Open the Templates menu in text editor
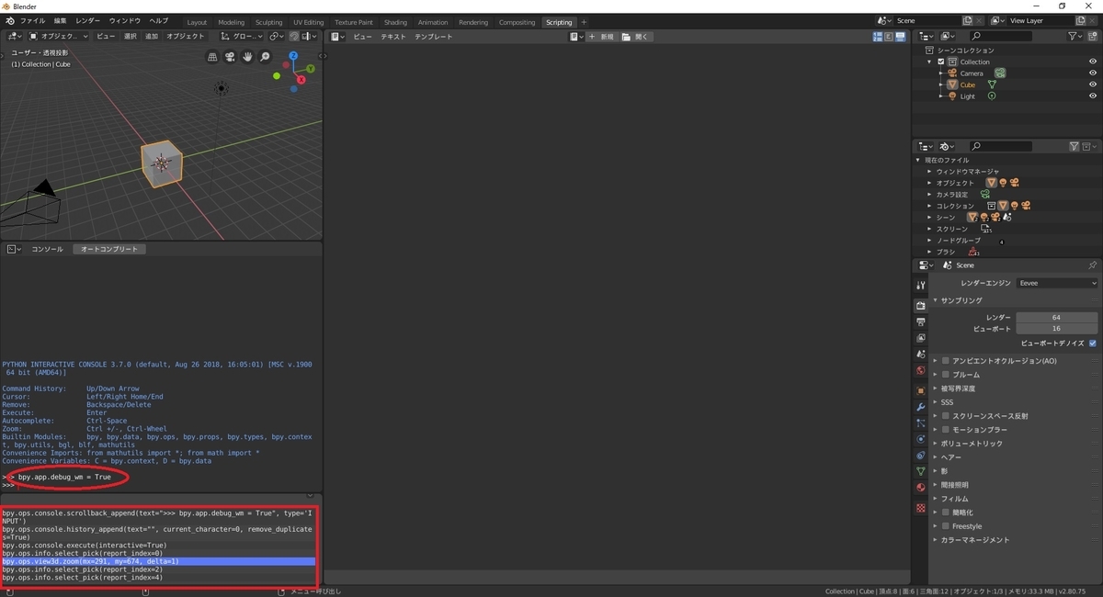This screenshot has height=597, width=1103. [433, 37]
